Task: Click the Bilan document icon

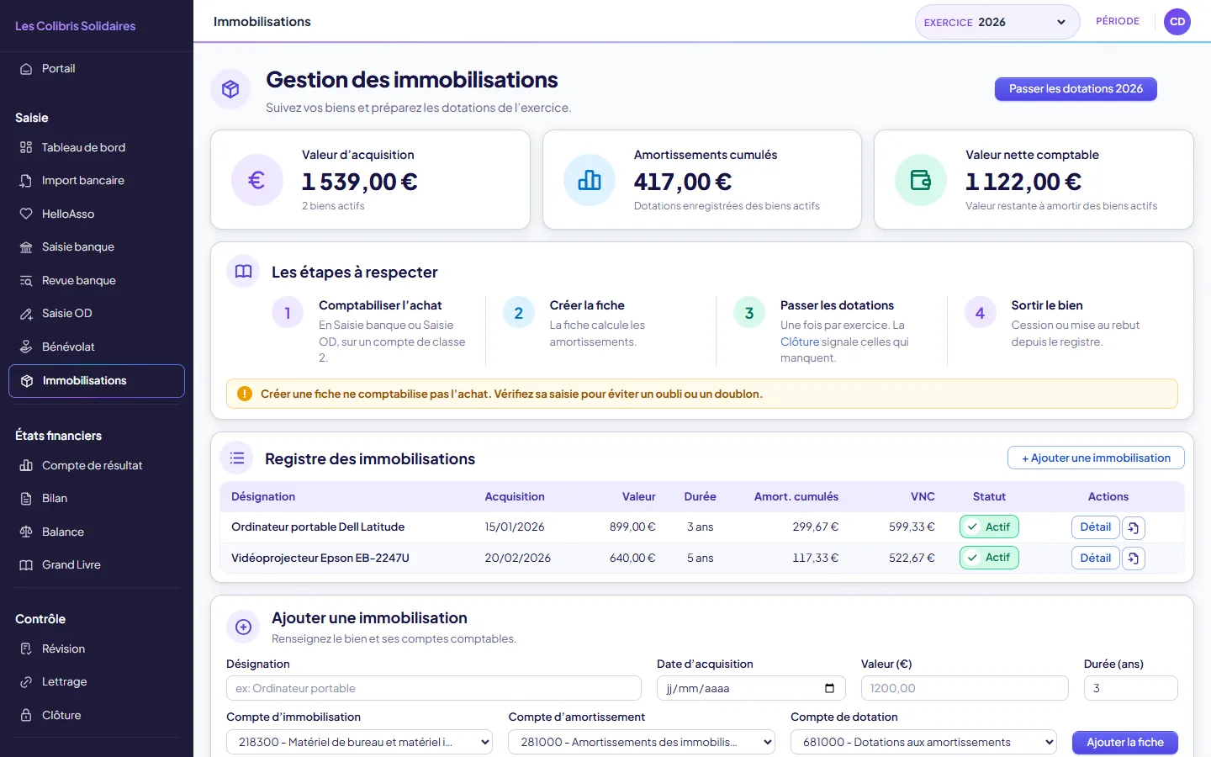Action: pos(26,499)
